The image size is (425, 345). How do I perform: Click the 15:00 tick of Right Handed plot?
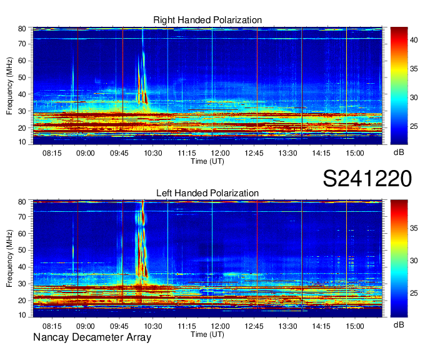tap(355, 153)
